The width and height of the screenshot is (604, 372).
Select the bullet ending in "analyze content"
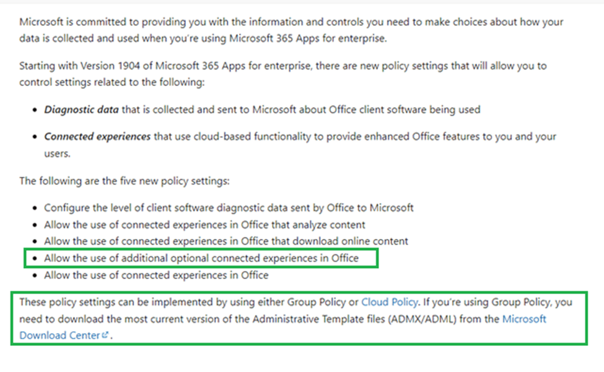point(204,225)
